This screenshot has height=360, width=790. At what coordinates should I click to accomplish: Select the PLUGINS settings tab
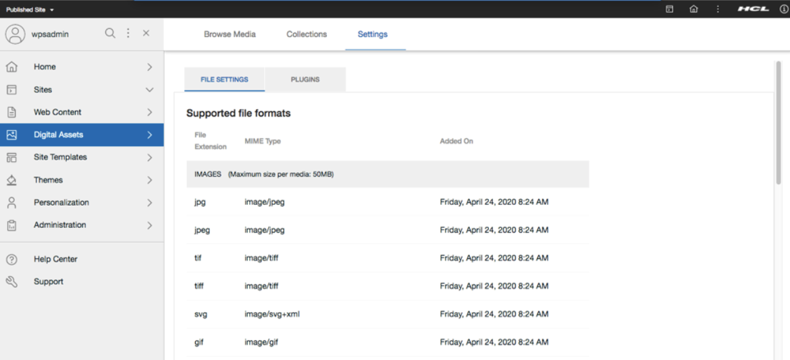pos(305,80)
